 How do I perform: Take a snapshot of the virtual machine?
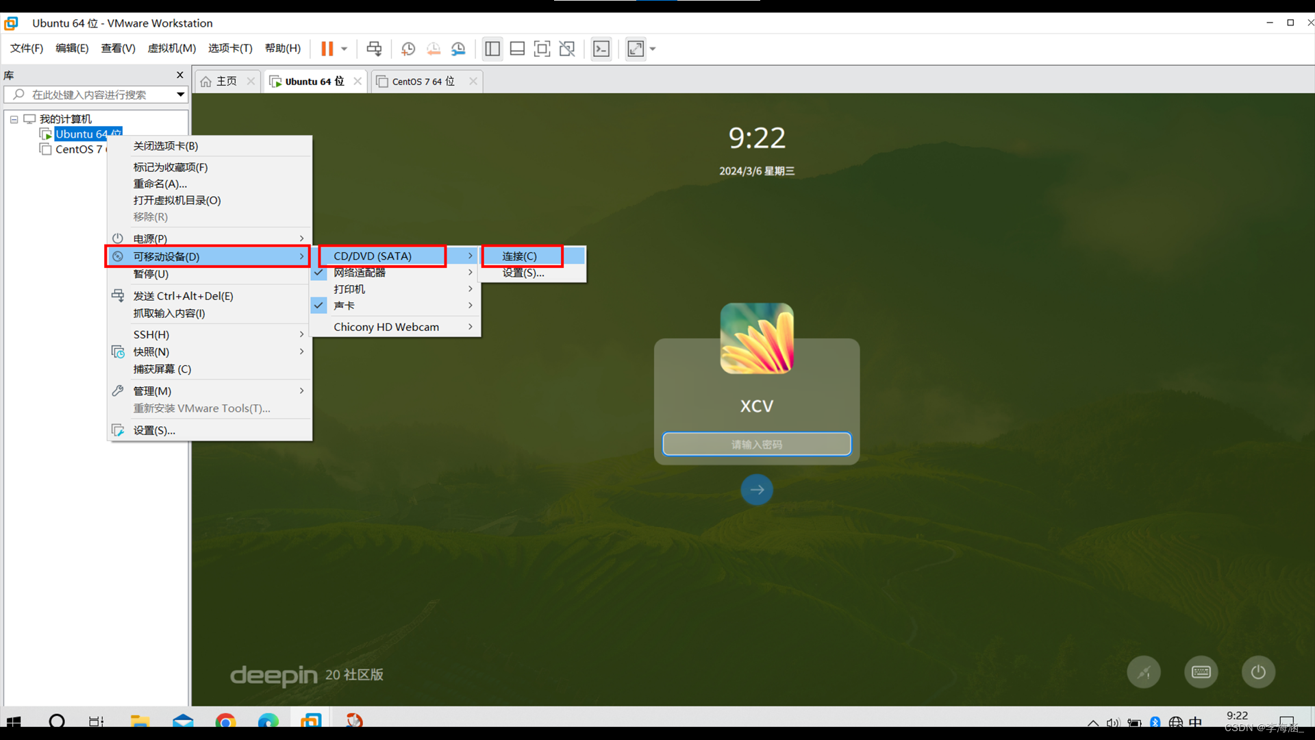(408, 48)
